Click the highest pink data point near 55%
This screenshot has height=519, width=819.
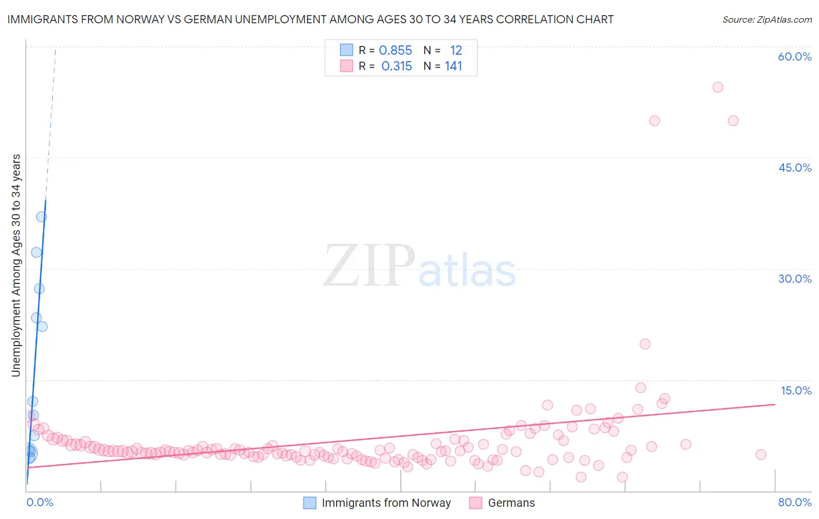point(718,87)
